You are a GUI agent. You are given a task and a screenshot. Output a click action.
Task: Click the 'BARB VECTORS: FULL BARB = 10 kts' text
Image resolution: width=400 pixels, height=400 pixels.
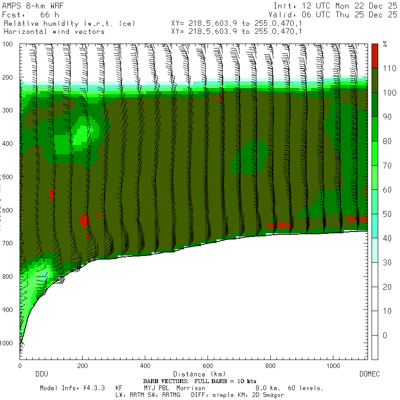(200, 381)
